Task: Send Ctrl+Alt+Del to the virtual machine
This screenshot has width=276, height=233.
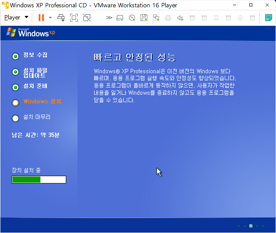Action: 61,18
